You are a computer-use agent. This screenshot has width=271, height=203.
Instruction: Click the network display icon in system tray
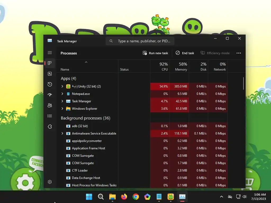pyautogui.click(x=238, y=197)
